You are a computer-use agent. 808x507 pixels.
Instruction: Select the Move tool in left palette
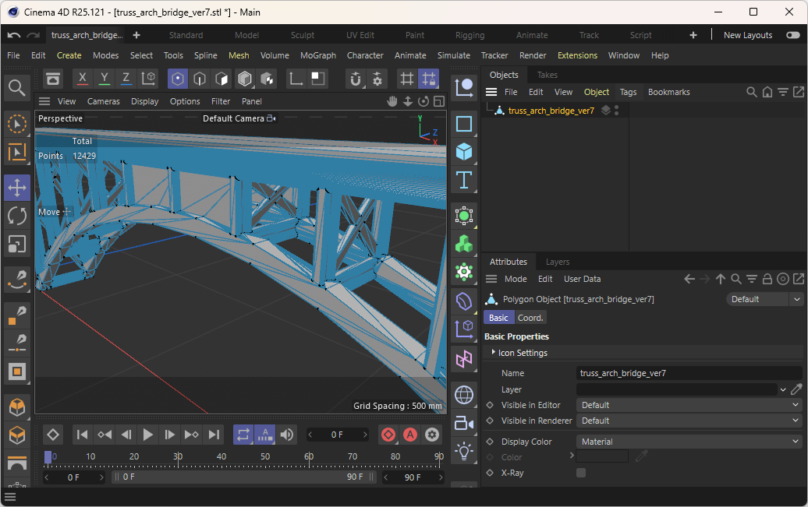point(17,188)
